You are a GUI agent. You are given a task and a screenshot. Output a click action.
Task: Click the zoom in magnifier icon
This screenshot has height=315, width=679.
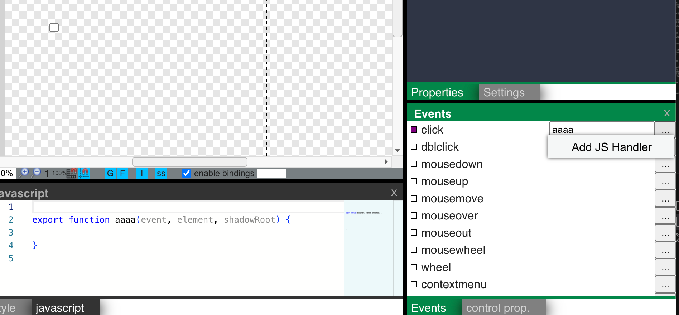pyautogui.click(x=24, y=173)
